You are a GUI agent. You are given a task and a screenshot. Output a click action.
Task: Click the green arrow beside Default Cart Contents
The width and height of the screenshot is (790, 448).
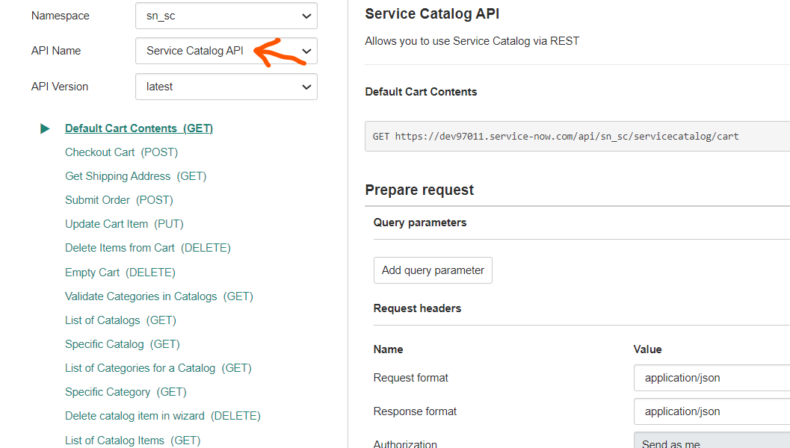(46, 128)
